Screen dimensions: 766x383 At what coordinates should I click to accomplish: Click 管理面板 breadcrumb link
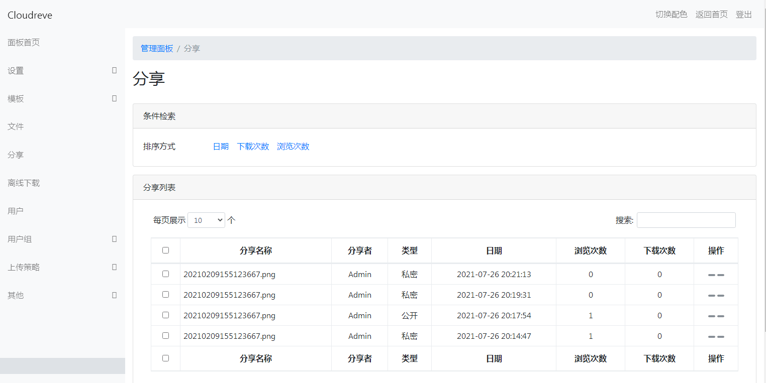point(157,49)
